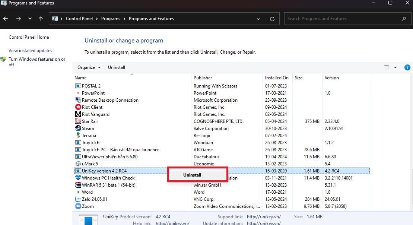Click the VNG Corp. publisher cell
Viewport: 413px width, 225px height.
[x=204, y=199]
